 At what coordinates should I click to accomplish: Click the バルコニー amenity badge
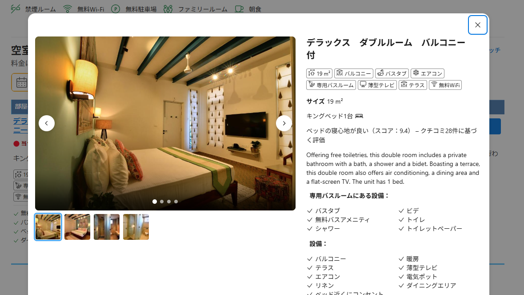pos(353,73)
